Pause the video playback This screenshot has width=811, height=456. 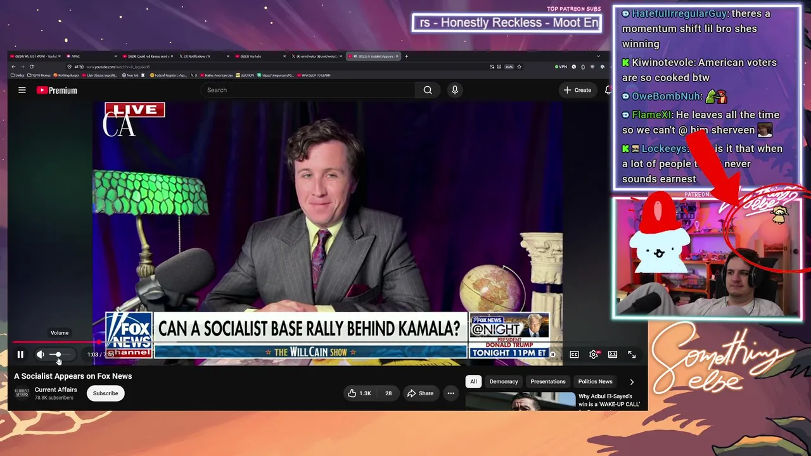20,355
